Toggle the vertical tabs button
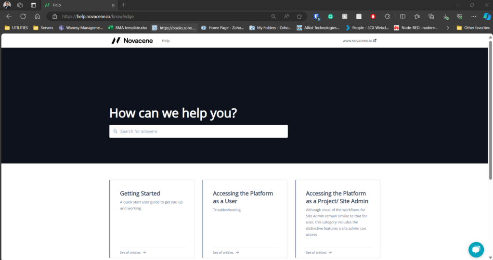 click(33, 5)
